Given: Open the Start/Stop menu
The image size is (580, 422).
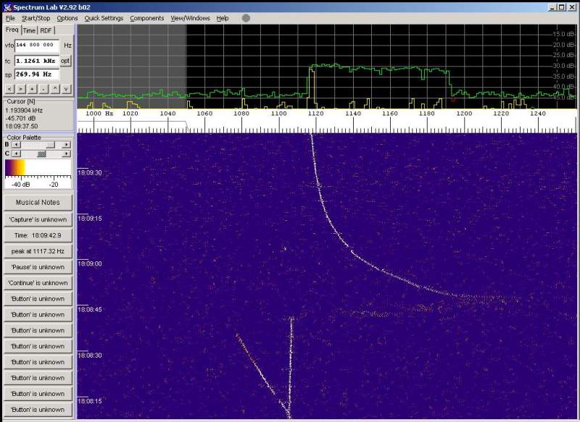Looking at the screenshot, I should tap(36, 18).
